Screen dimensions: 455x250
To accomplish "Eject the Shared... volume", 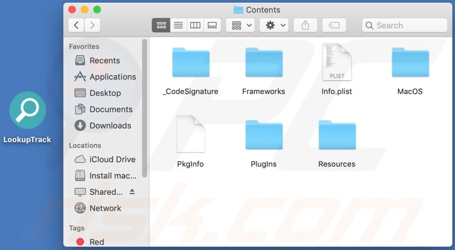I will (132, 192).
